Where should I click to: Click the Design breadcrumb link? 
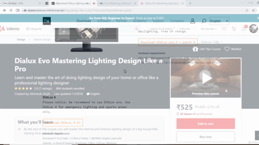(21, 39)
